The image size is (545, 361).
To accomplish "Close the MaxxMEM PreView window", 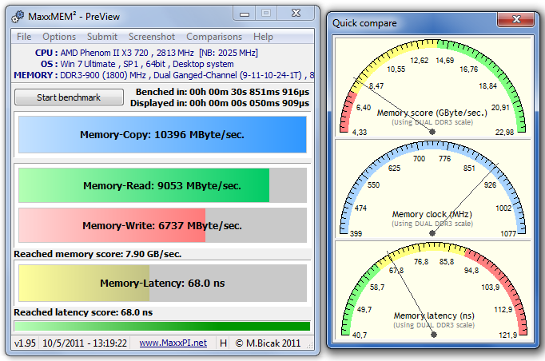I will (295, 14).
